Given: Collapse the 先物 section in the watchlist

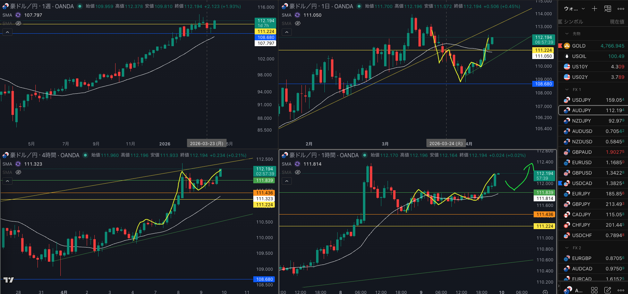Looking at the screenshot, I should coord(567,34).
